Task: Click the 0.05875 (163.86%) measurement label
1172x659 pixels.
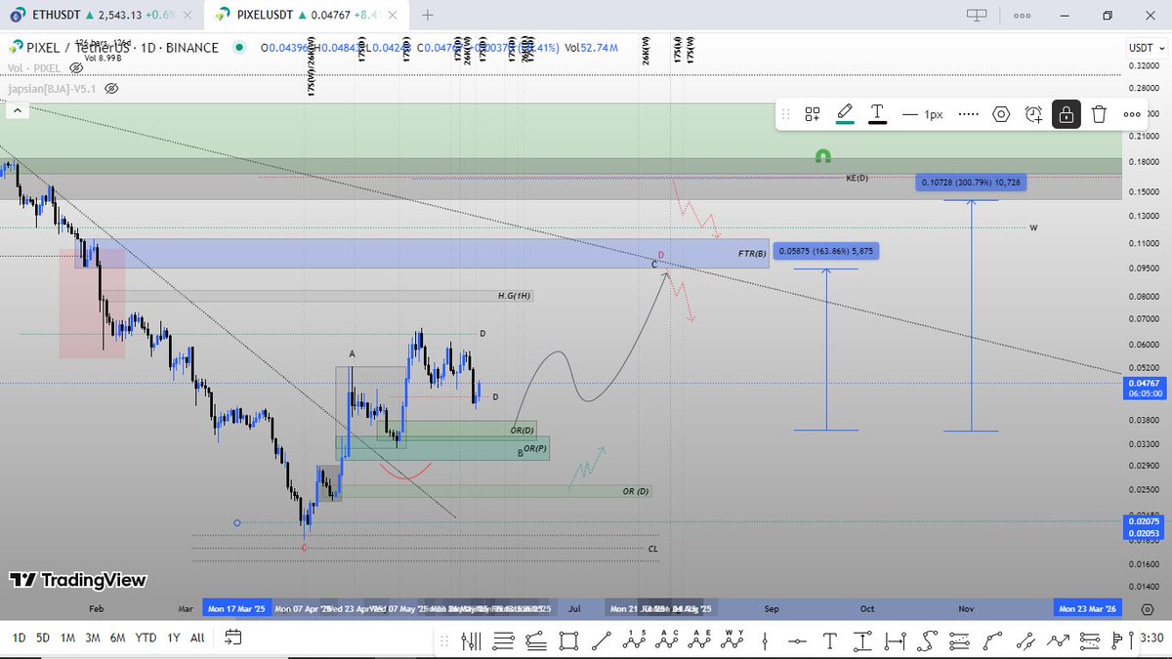Action: pyautogui.click(x=825, y=251)
